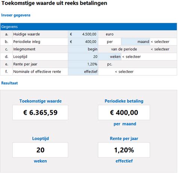Click the page title Toekomstige waarde uit reeks betalingen
The image size is (178, 174).
click(x=54, y=3)
